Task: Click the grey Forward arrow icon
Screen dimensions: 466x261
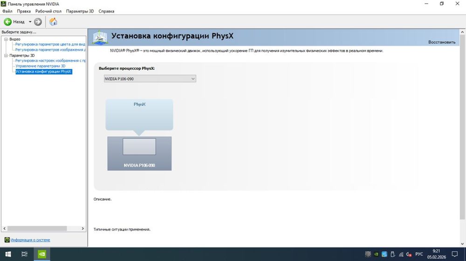Action: pos(38,22)
